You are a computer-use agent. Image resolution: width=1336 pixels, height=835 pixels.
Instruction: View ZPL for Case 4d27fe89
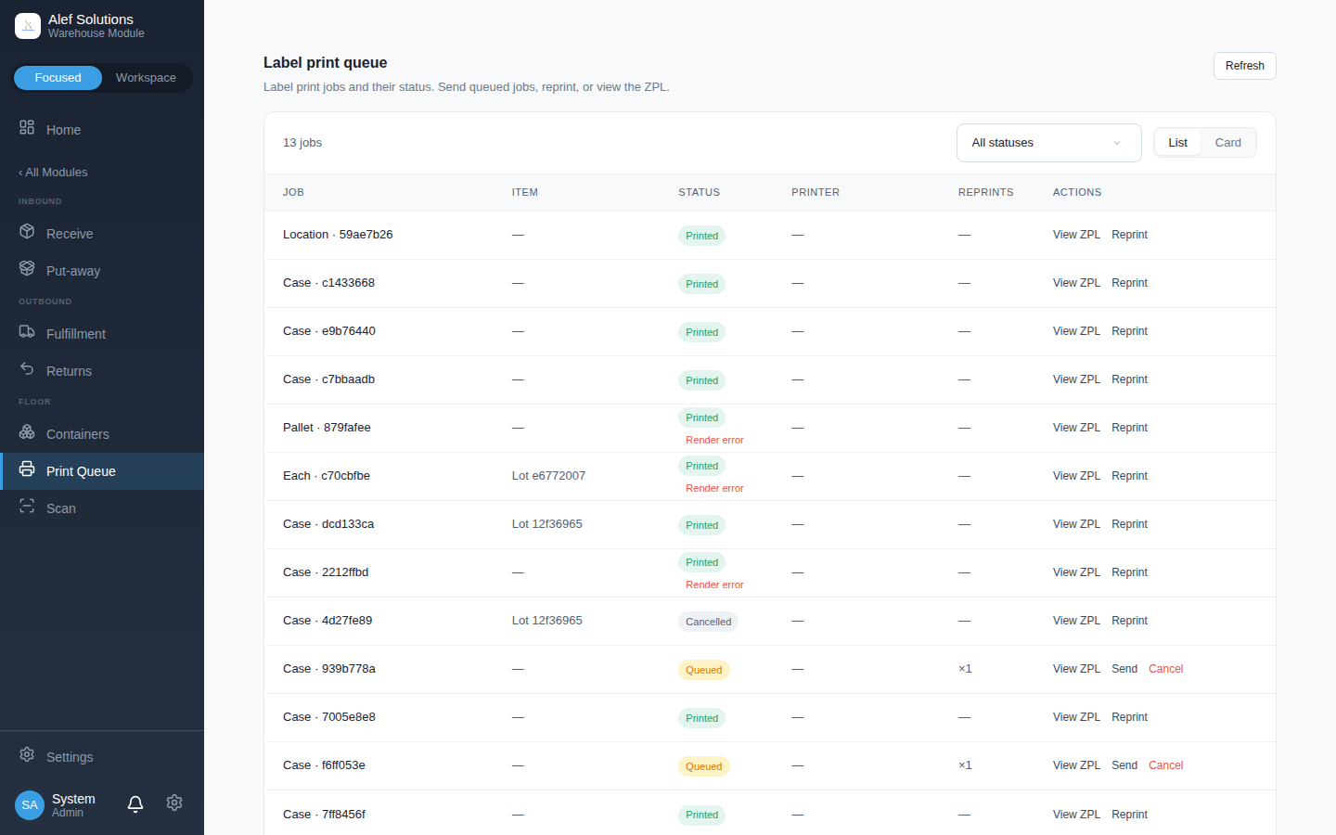point(1076,621)
